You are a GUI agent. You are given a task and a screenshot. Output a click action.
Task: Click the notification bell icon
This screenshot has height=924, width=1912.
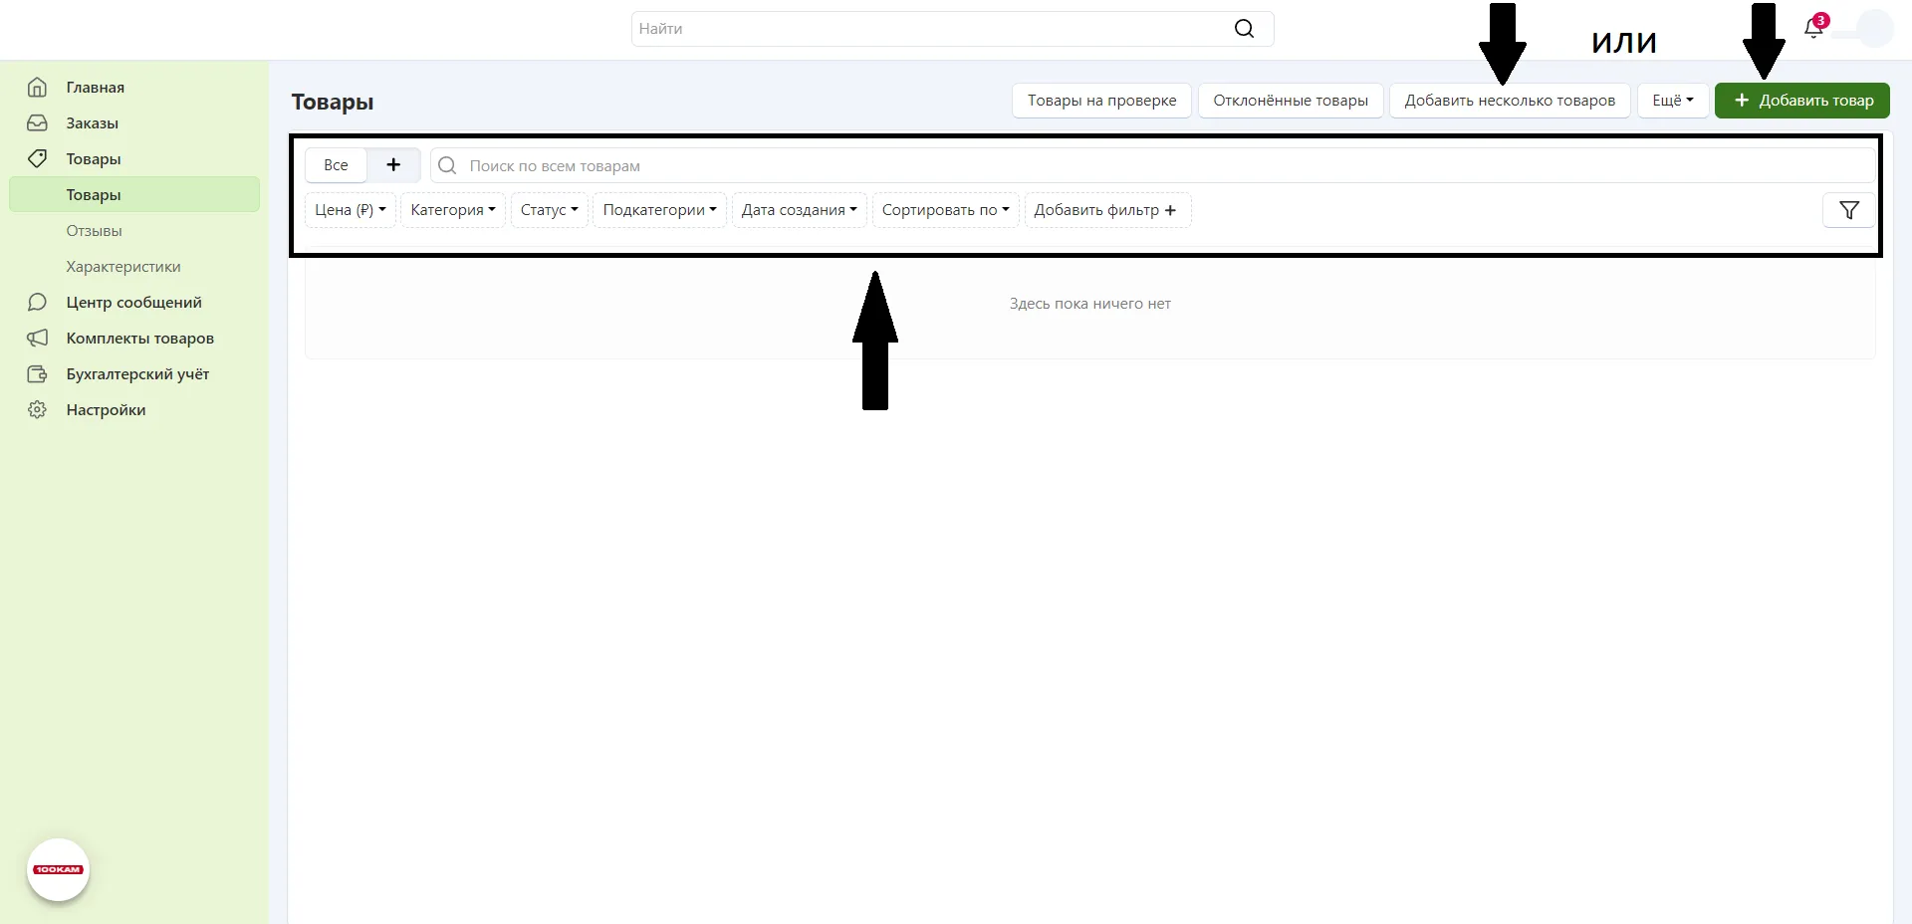[1812, 29]
